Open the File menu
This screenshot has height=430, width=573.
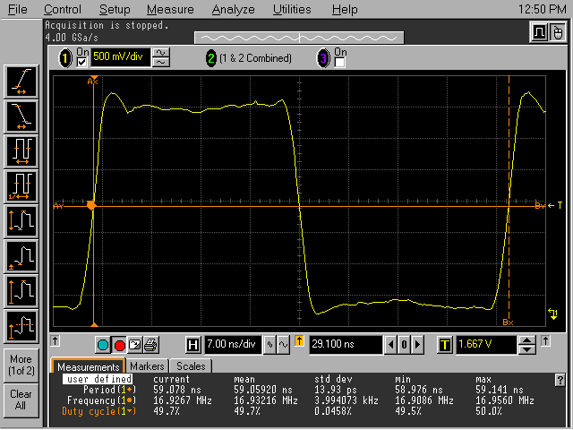click(17, 9)
